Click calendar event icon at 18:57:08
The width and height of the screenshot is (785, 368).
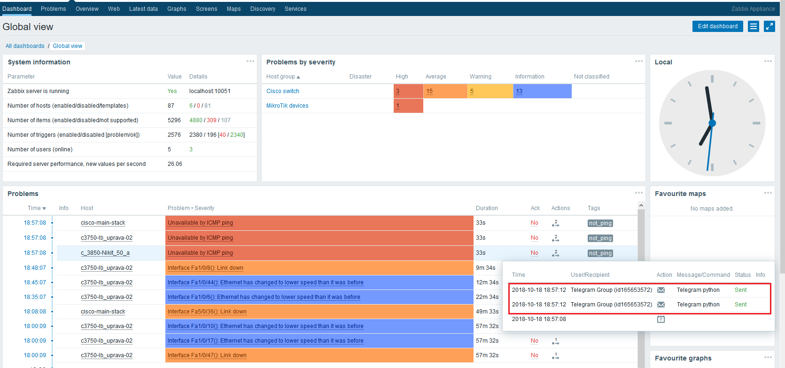[x=661, y=319]
